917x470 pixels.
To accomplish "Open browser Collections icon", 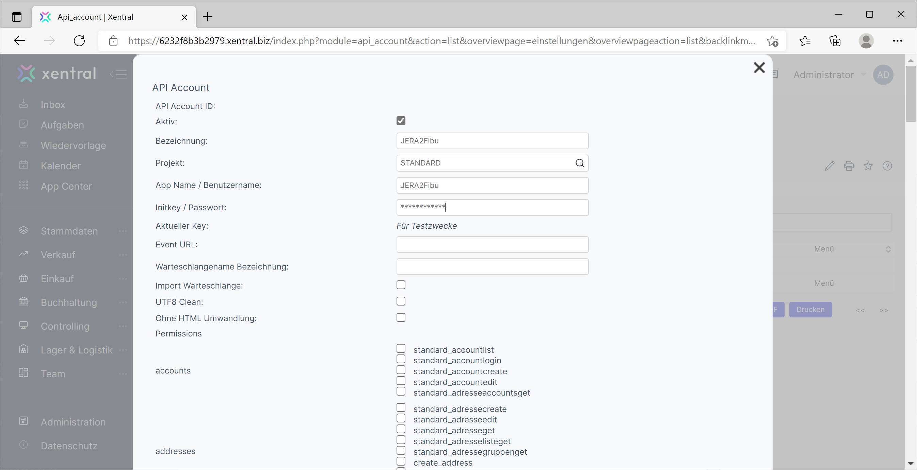I will 835,41.
